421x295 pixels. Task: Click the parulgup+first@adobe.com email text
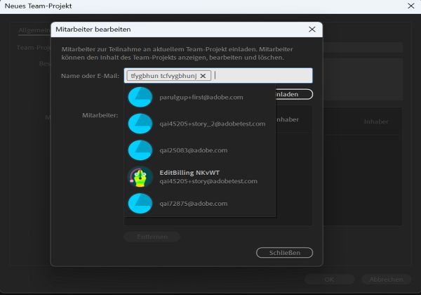coord(201,97)
